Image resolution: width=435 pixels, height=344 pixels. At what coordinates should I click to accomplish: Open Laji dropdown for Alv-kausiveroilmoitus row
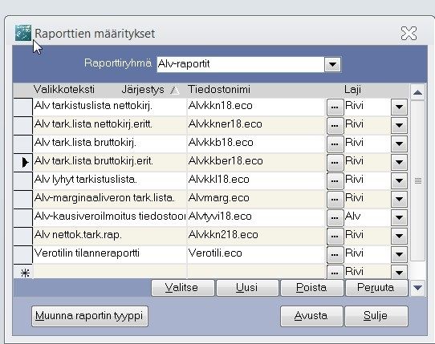point(399,217)
